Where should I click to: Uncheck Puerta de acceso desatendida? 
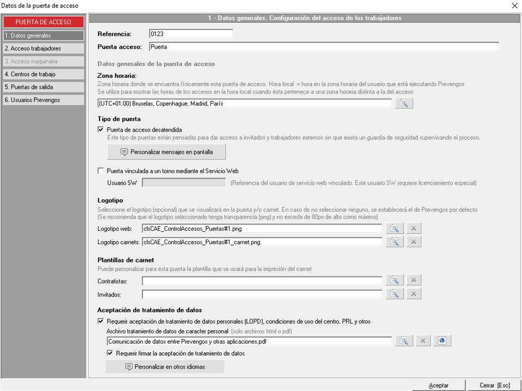pos(101,130)
